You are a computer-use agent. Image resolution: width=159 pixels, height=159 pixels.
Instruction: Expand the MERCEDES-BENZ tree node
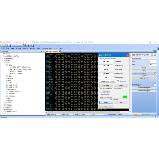7,92
